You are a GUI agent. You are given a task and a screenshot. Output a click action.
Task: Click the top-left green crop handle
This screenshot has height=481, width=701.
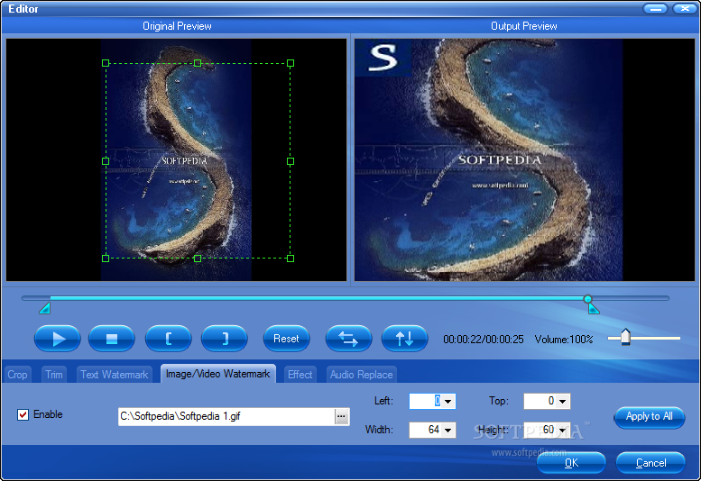(x=106, y=63)
